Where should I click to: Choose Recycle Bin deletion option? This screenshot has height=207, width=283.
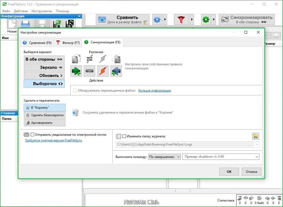point(44,108)
